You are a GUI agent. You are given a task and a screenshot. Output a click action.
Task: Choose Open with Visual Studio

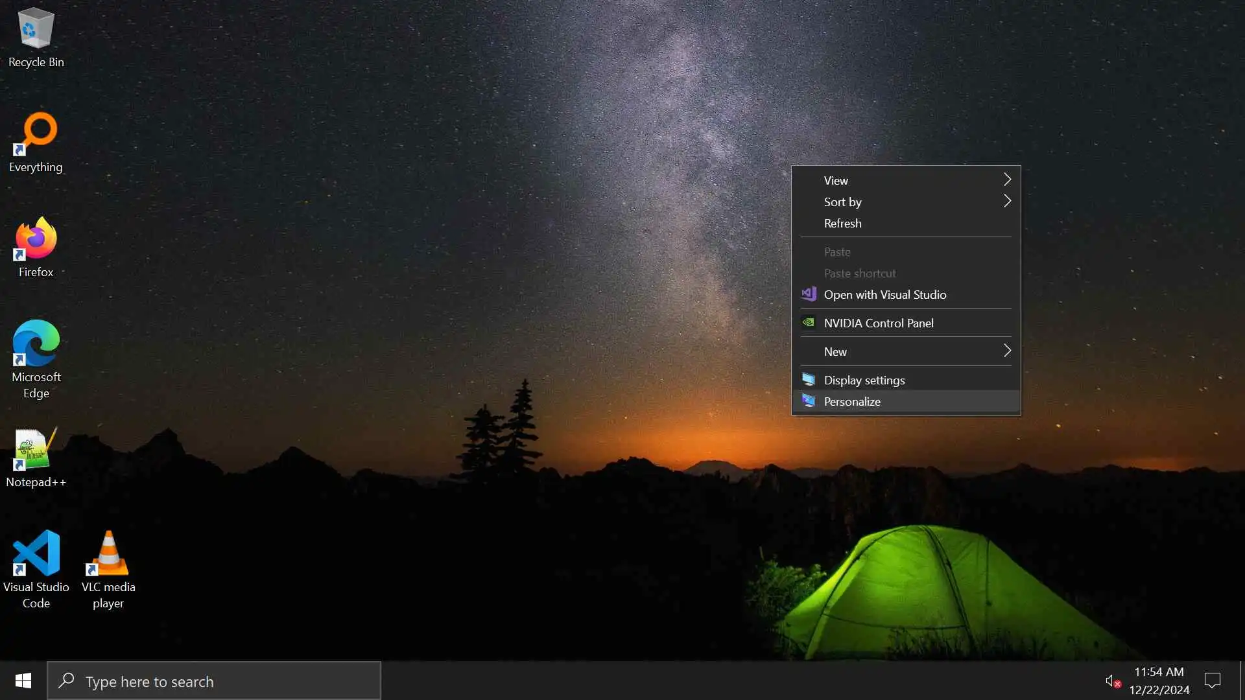pos(884,295)
